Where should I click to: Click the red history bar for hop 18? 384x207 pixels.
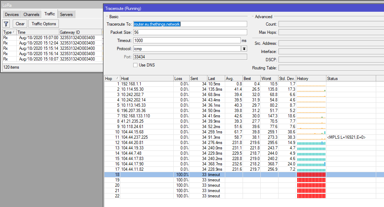tap(311, 175)
